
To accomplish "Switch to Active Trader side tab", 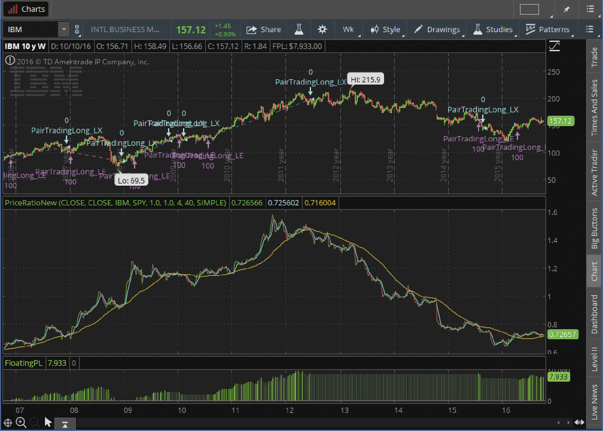I will 594,172.
